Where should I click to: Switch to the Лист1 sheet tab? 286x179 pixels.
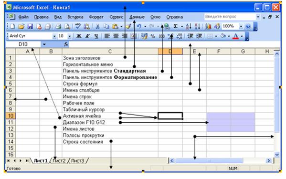(x=40, y=161)
